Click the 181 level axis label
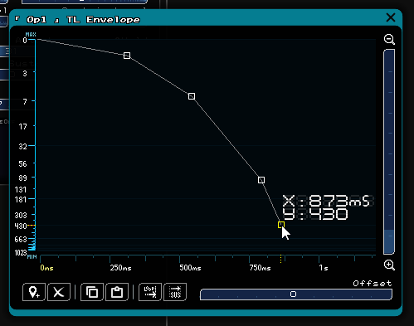The image size is (414, 326). click(21, 199)
